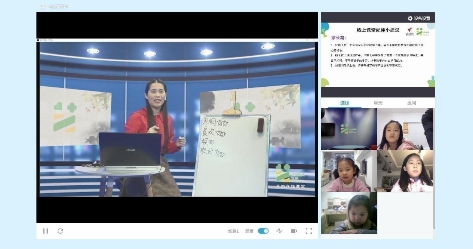
Task: Switch to the 聊天 chat tab
Action: point(378,103)
